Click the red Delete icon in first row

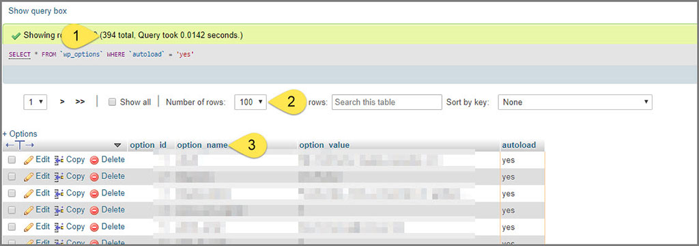pos(94,160)
